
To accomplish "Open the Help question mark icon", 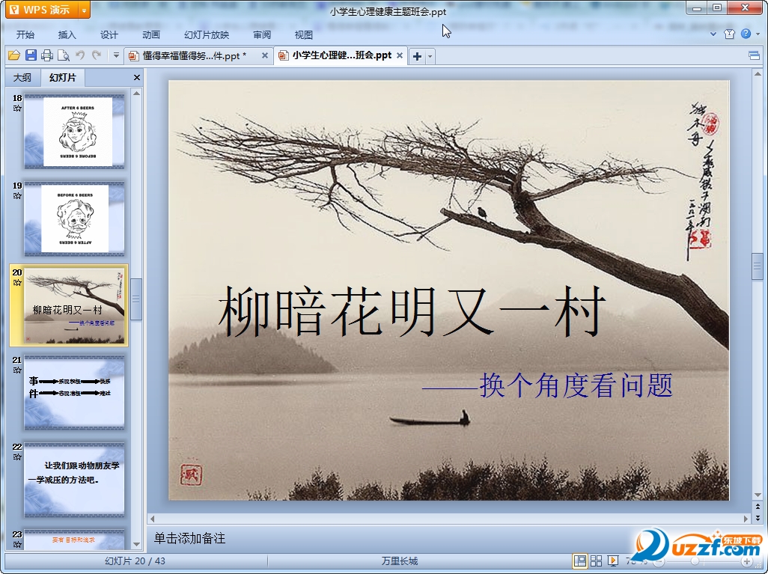I will (x=746, y=34).
